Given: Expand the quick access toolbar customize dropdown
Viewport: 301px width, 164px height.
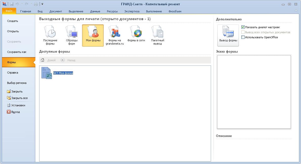Looking at the screenshot, I should [42, 4].
